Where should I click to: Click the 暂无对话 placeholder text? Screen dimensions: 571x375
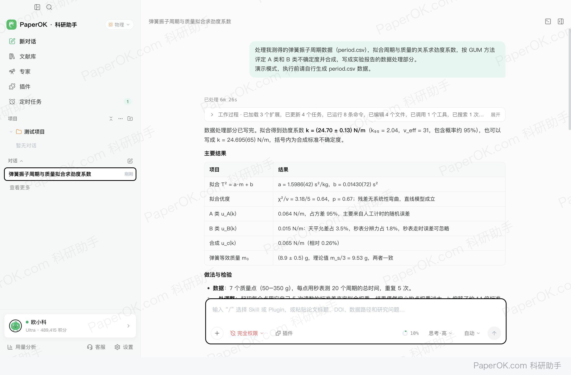point(26,145)
